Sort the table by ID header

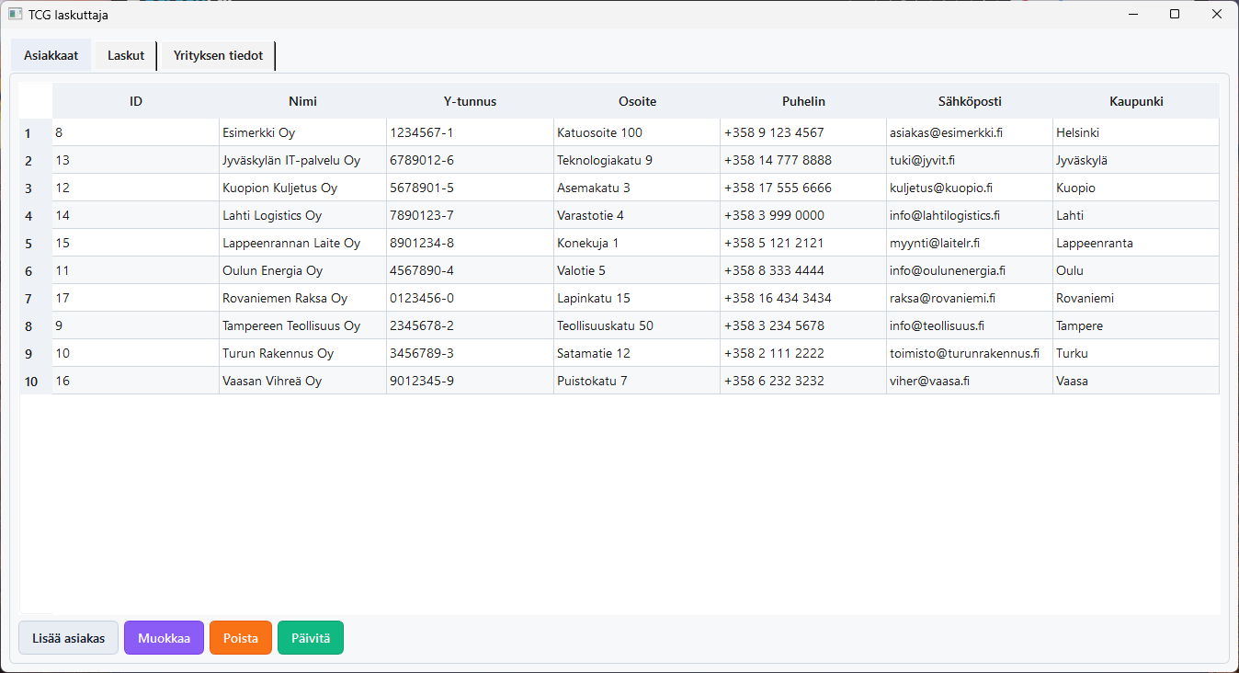click(136, 101)
